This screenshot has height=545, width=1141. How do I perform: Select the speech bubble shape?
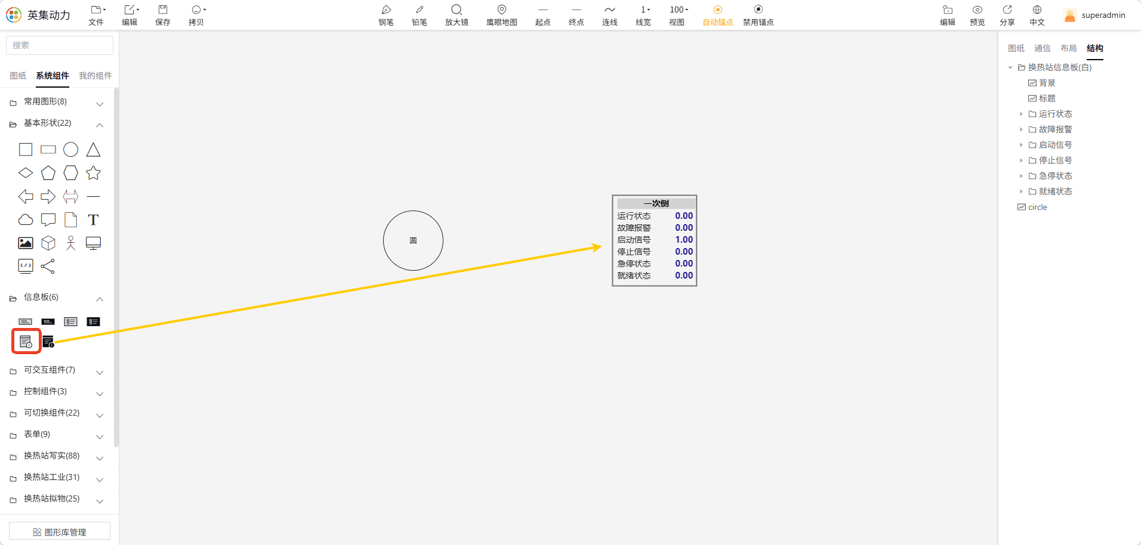(48, 220)
